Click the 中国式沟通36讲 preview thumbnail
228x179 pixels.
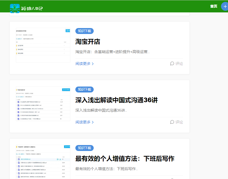tap(43, 104)
